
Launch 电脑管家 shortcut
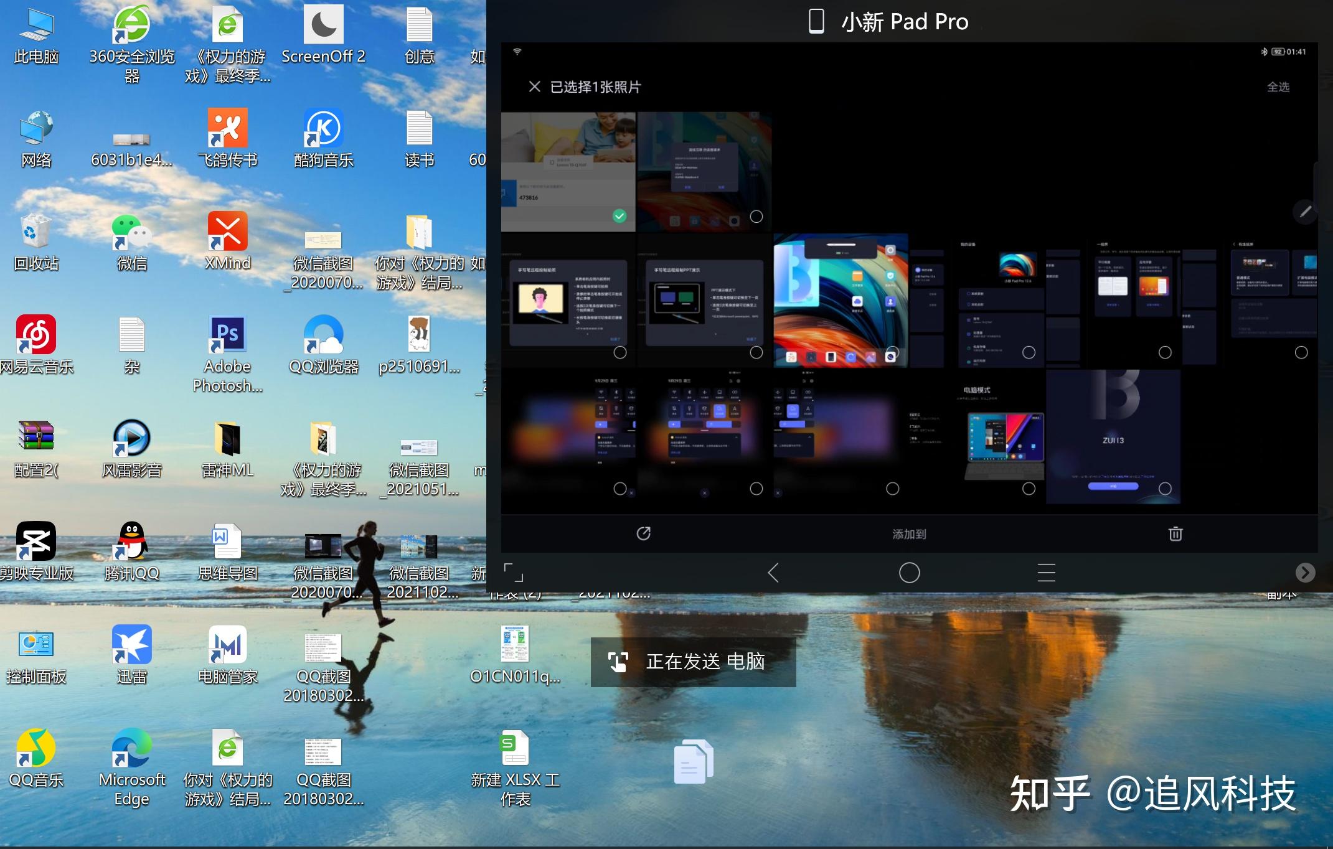coord(227,655)
